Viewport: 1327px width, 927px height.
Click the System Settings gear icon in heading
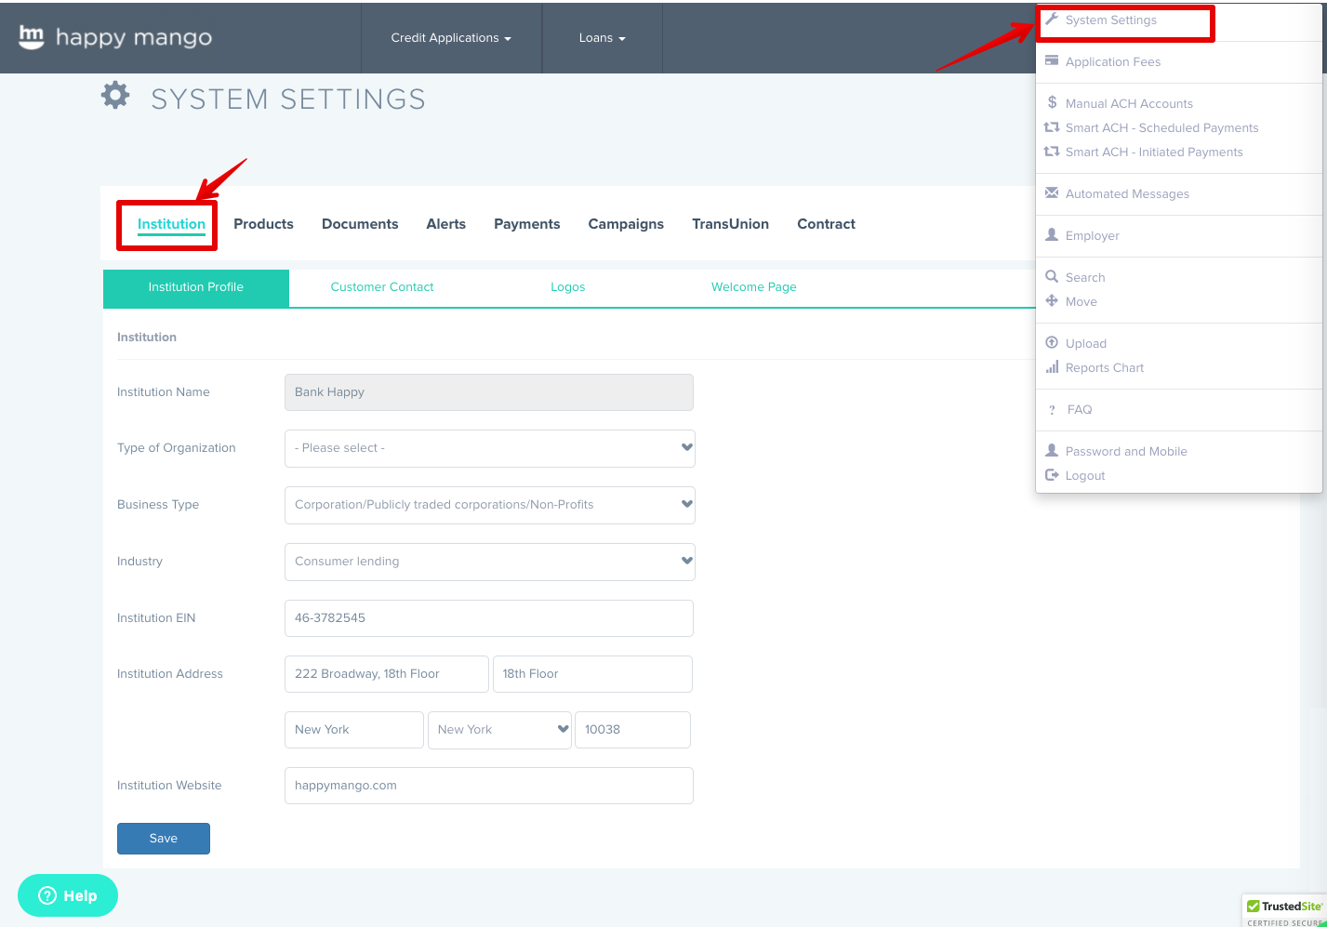pos(115,95)
